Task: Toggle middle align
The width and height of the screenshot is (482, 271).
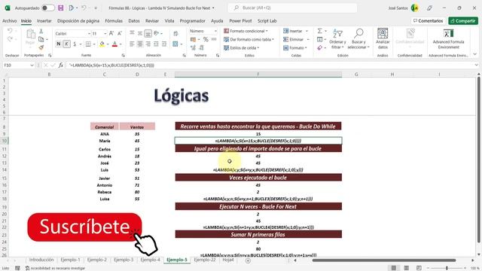Action: (x=140, y=33)
